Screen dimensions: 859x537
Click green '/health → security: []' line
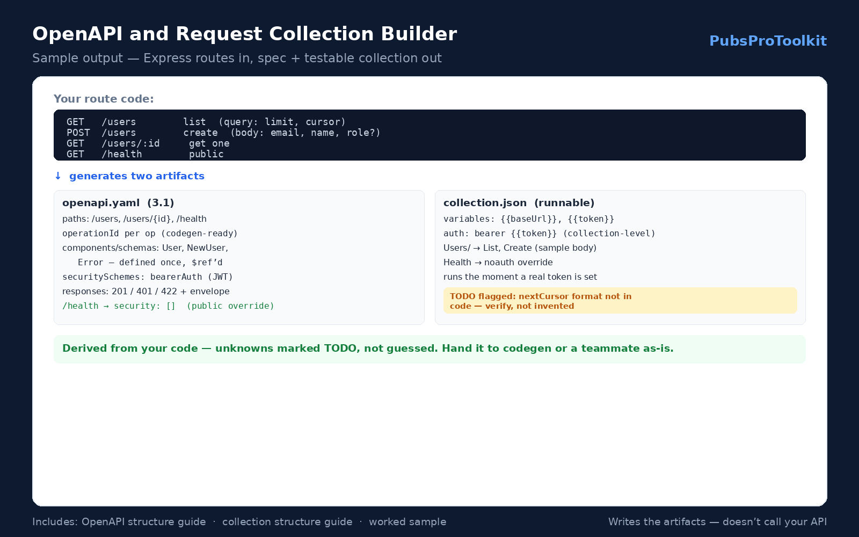[x=168, y=306]
